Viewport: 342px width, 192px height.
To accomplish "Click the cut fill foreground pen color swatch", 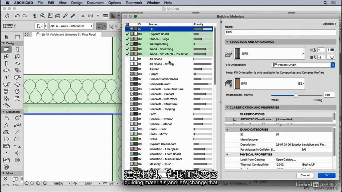I will coord(331,50).
